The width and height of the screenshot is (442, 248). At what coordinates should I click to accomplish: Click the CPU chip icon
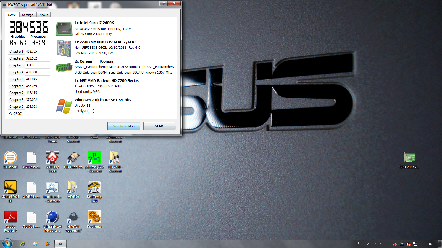[x=64, y=29]
